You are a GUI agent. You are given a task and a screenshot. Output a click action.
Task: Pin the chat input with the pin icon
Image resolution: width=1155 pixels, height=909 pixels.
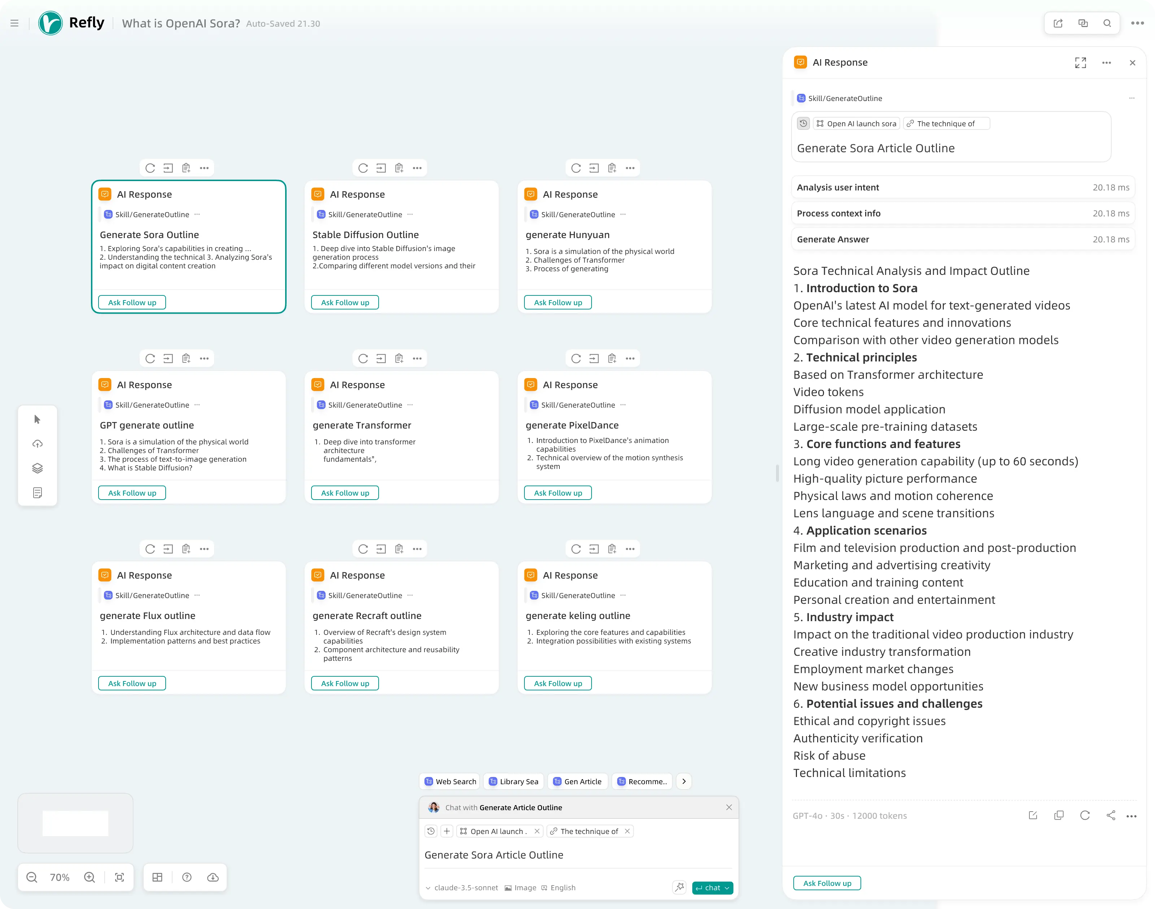click(x=679, y=887)
